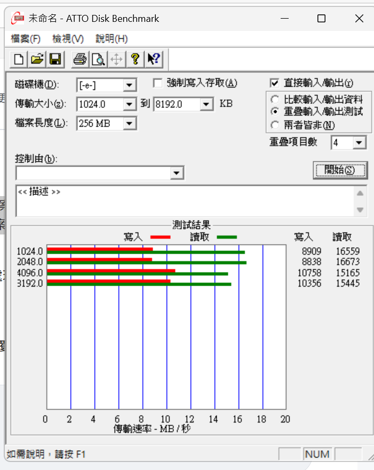Open the 說明(H) menu
Image resolution: width=374 pixels, height=470 pixels.
pyautogui.click(x=112, y=39)
